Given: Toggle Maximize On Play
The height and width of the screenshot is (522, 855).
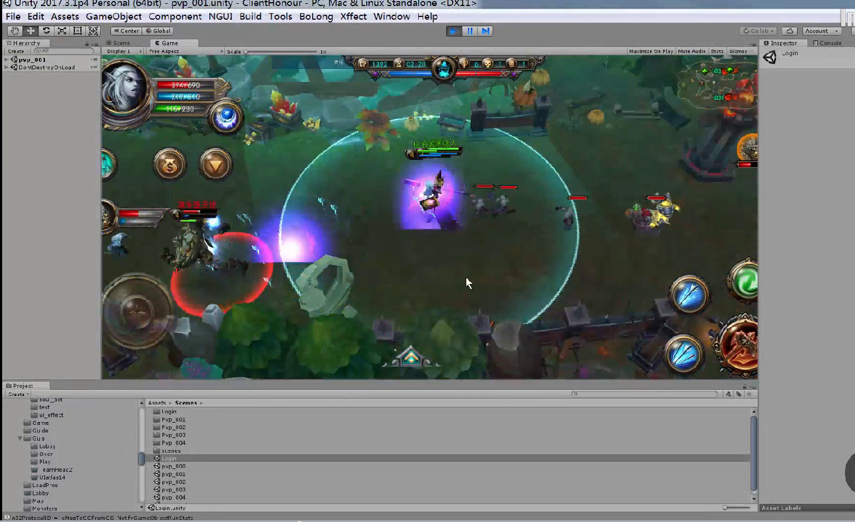Looking at the screenshot, I should 651,51.
